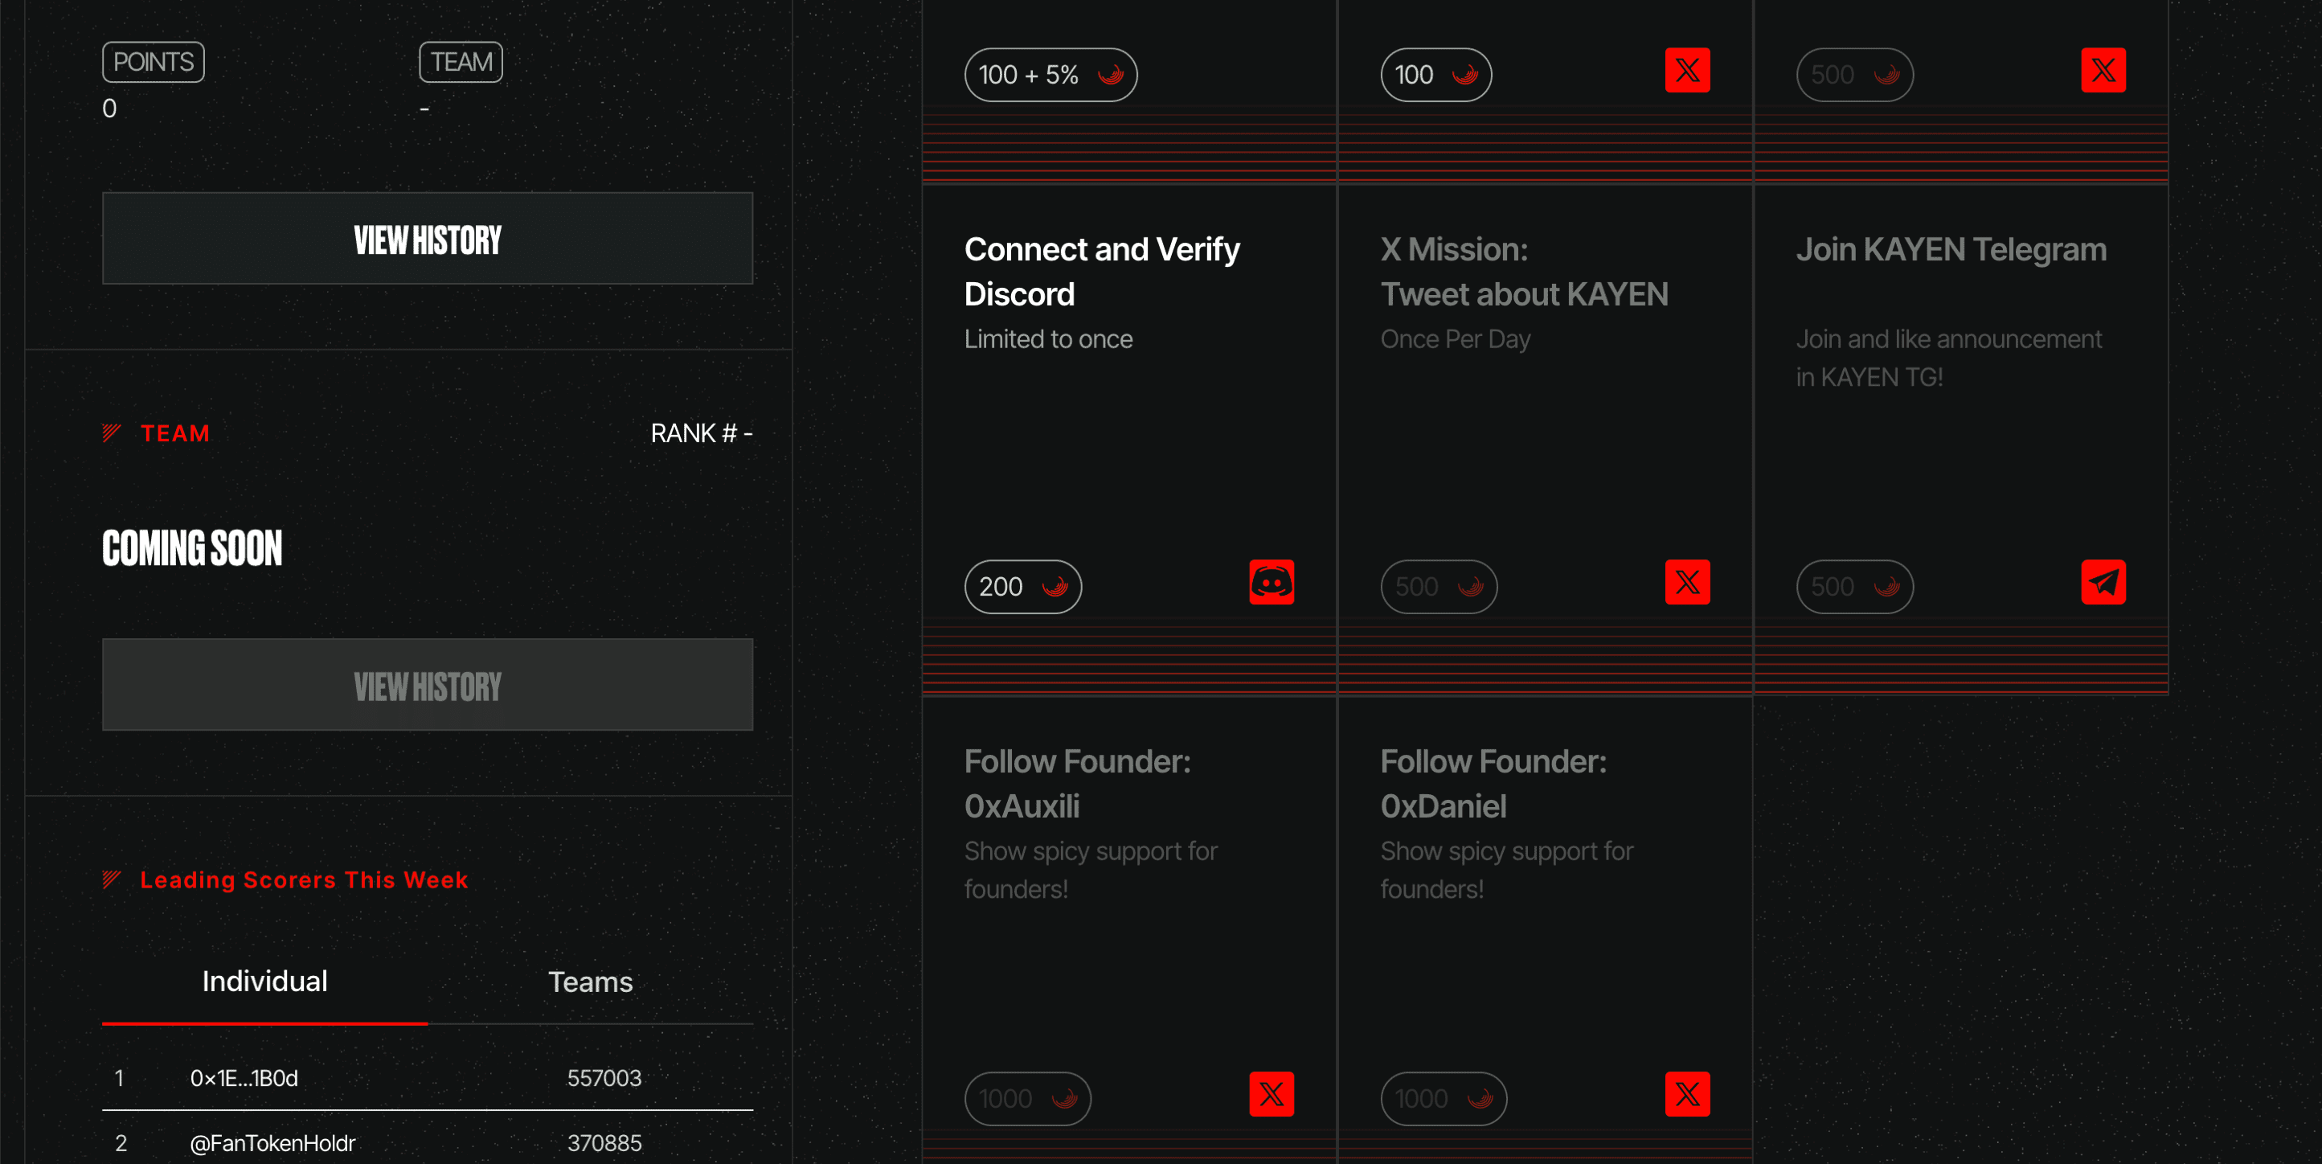Click the X icon beside the top 500 points badge

click(x=2103, y=70)
